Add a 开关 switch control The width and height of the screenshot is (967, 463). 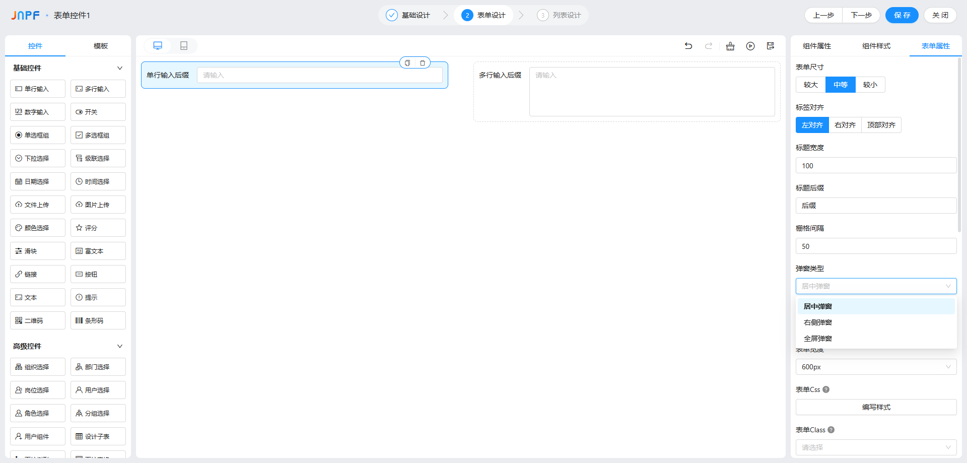pyautogui.click(x=98, y=112)
